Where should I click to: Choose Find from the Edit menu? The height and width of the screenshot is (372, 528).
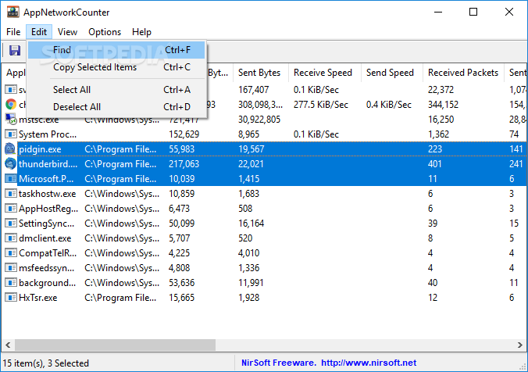[116, 50]
